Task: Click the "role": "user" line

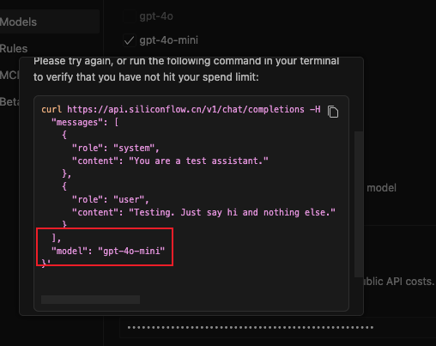Action: pyautogui.click(x=111, y=199)
